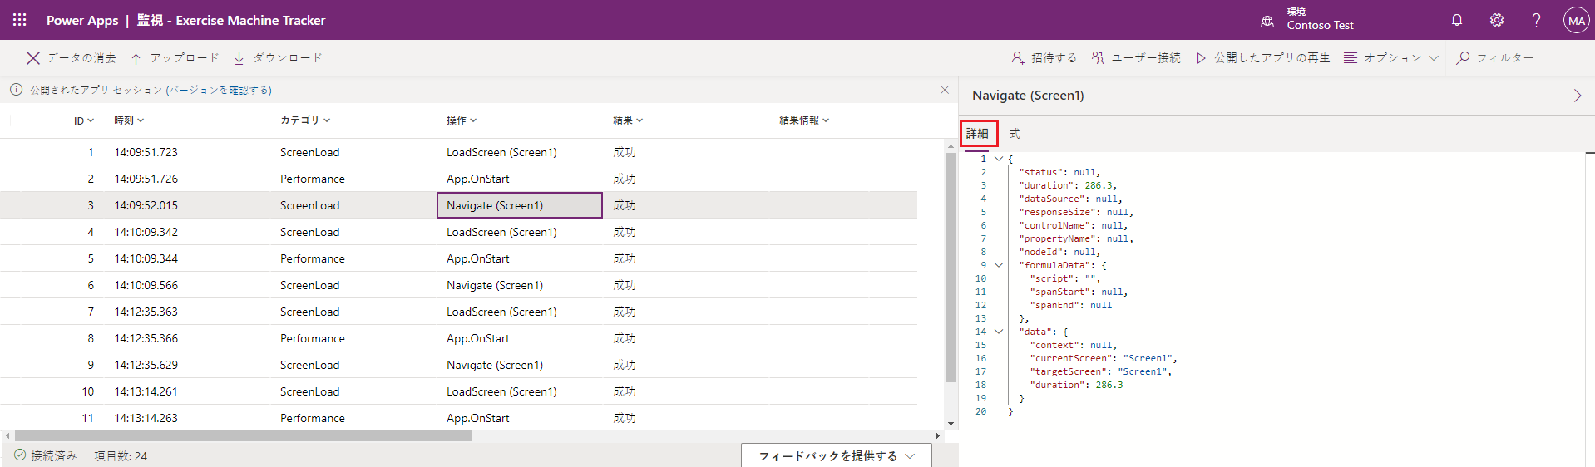1595x467 pixels.
Task: Click the Contoso Test environment name
Action: (1321, 26)
